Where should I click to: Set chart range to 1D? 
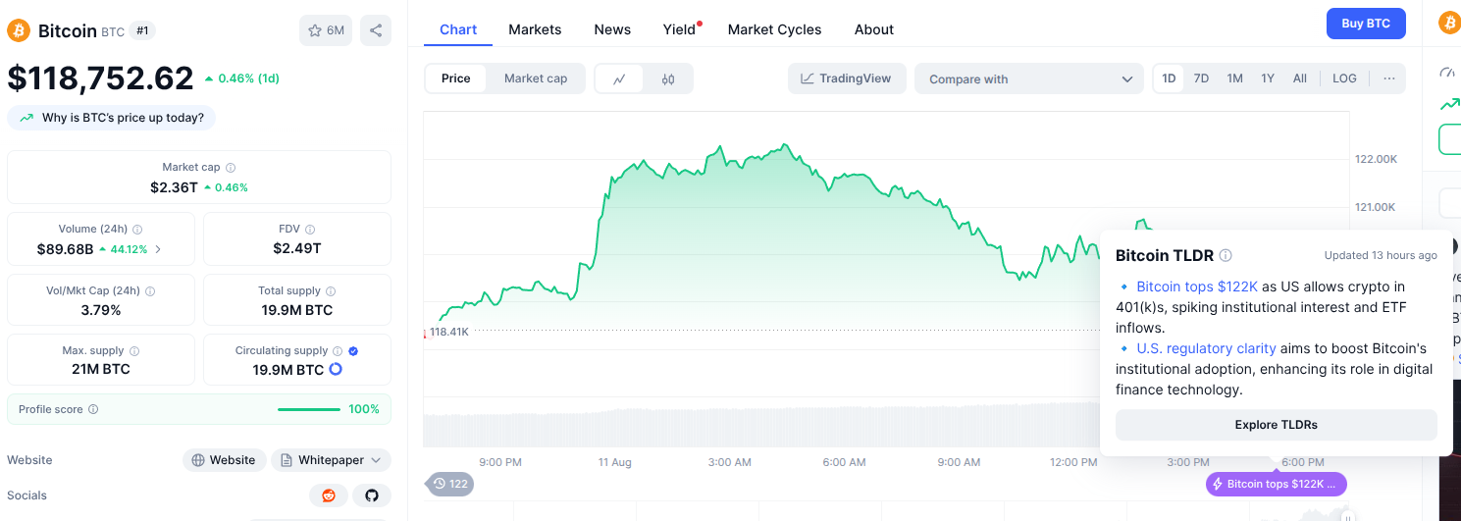tap(1169, 78)
